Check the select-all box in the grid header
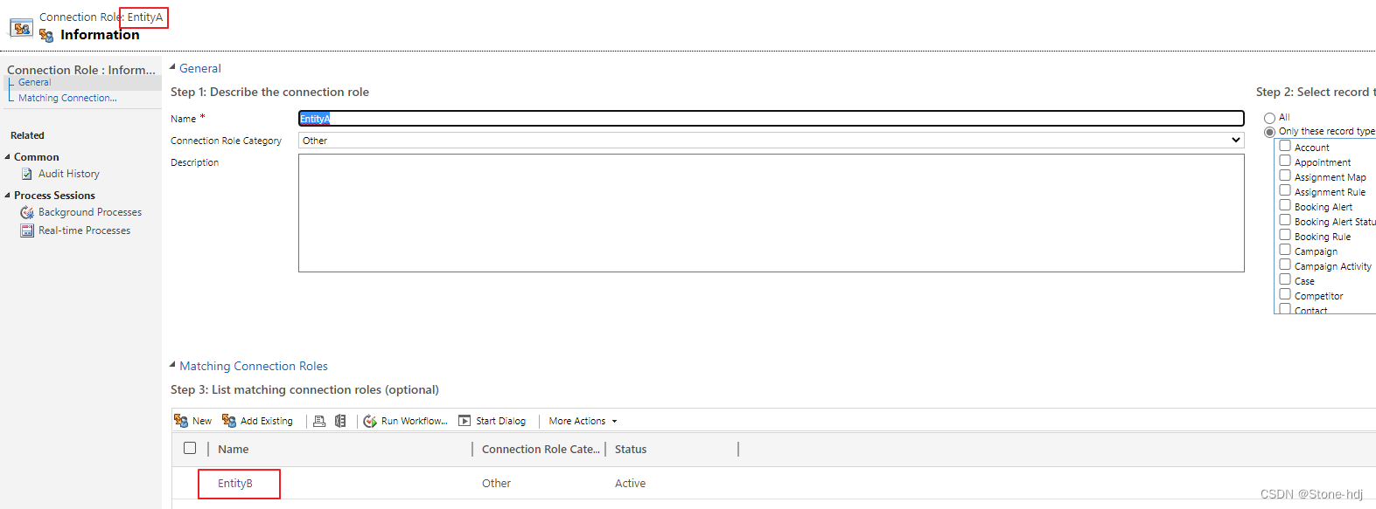Viewport: 1376px width, 509px height. click(x=190, y=448)
